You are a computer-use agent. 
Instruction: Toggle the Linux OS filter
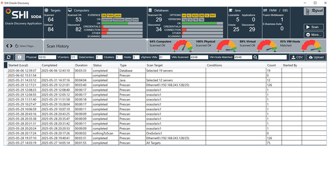coord(128,19)
